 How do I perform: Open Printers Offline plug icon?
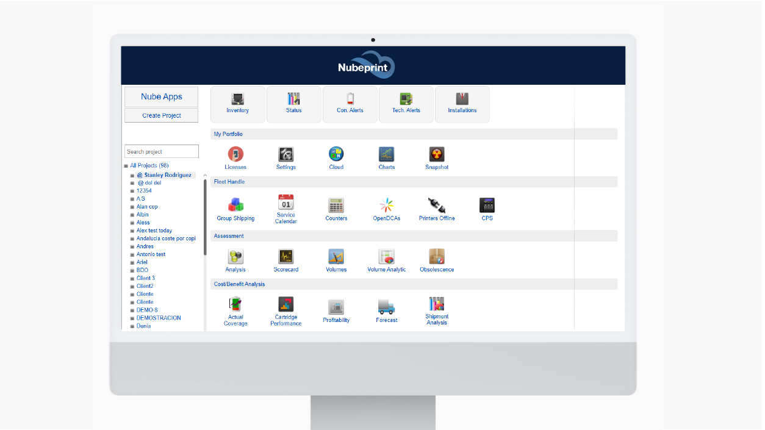tap(437, 205)
